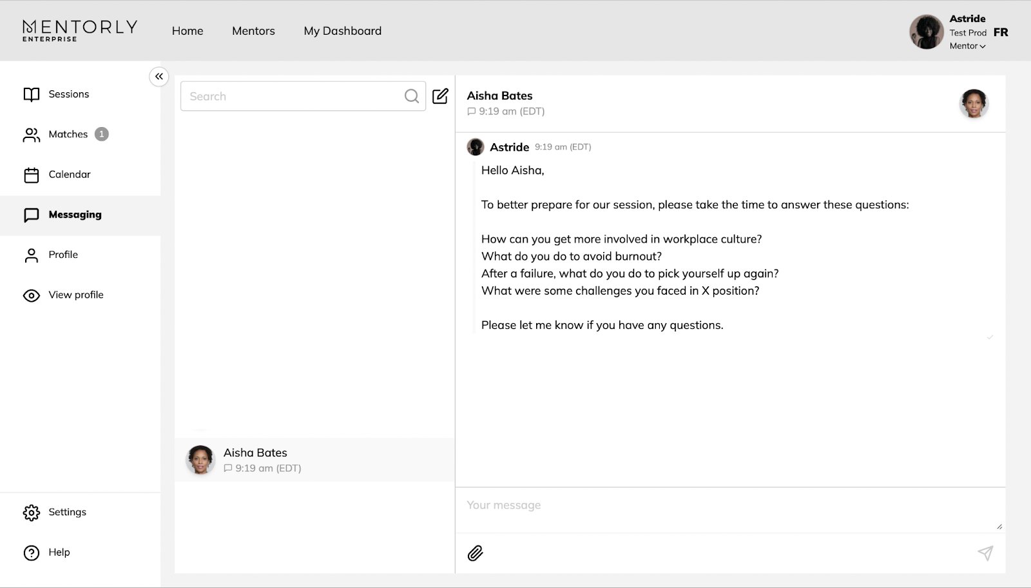Click View profile eye icon
Image resolution: width=1031 pixels, height=588 pixels.
coord(32,295)
